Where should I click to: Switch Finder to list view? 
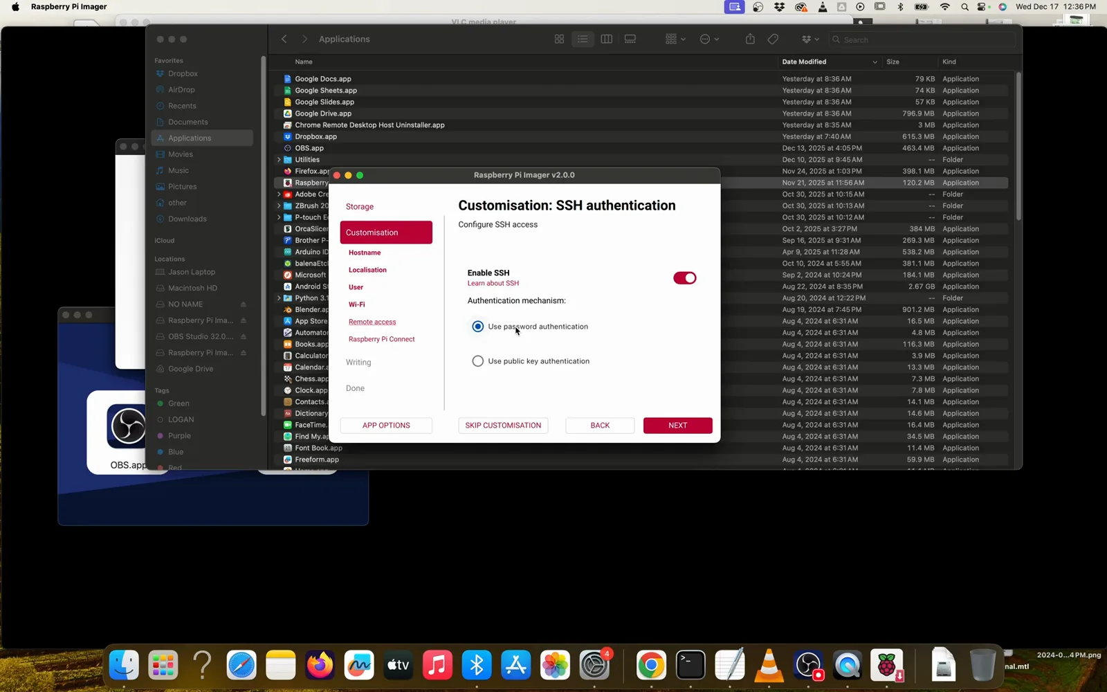pos(583,39)
